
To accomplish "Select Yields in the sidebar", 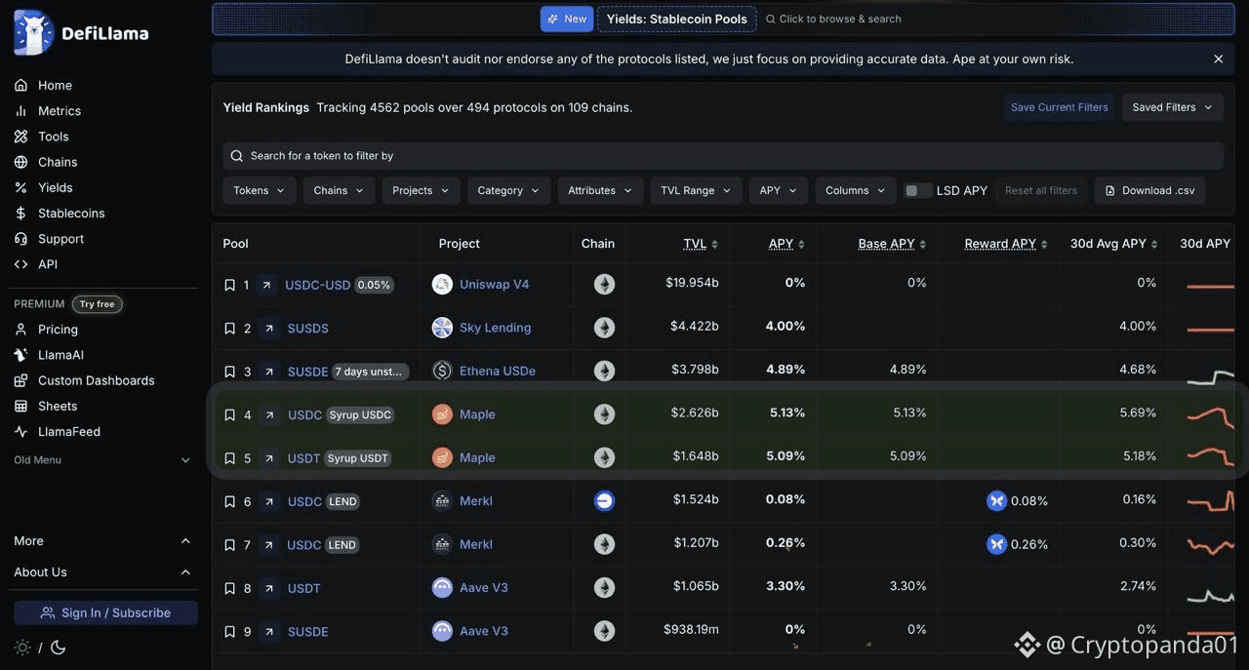I will pos(56,187).
